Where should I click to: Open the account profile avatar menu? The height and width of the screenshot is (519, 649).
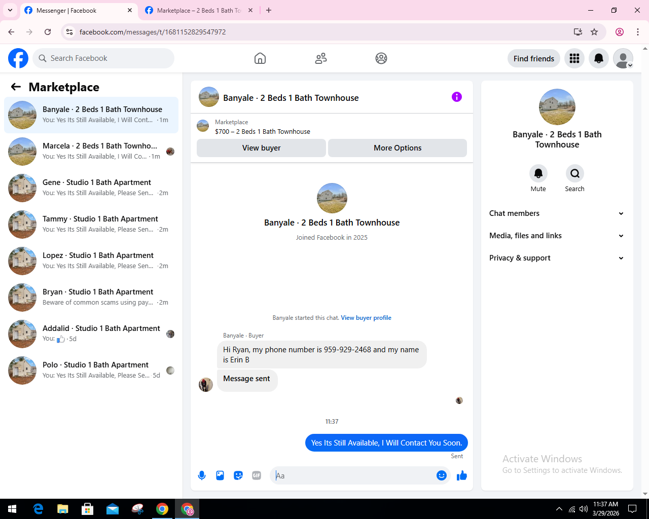[x=623, y=58]
